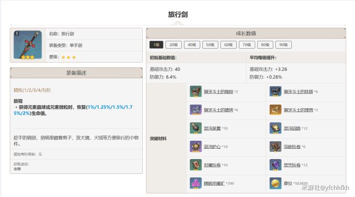
Task: Click the 混沌装置 material icon
Action: pyautogui.click(x=196, y=128)
